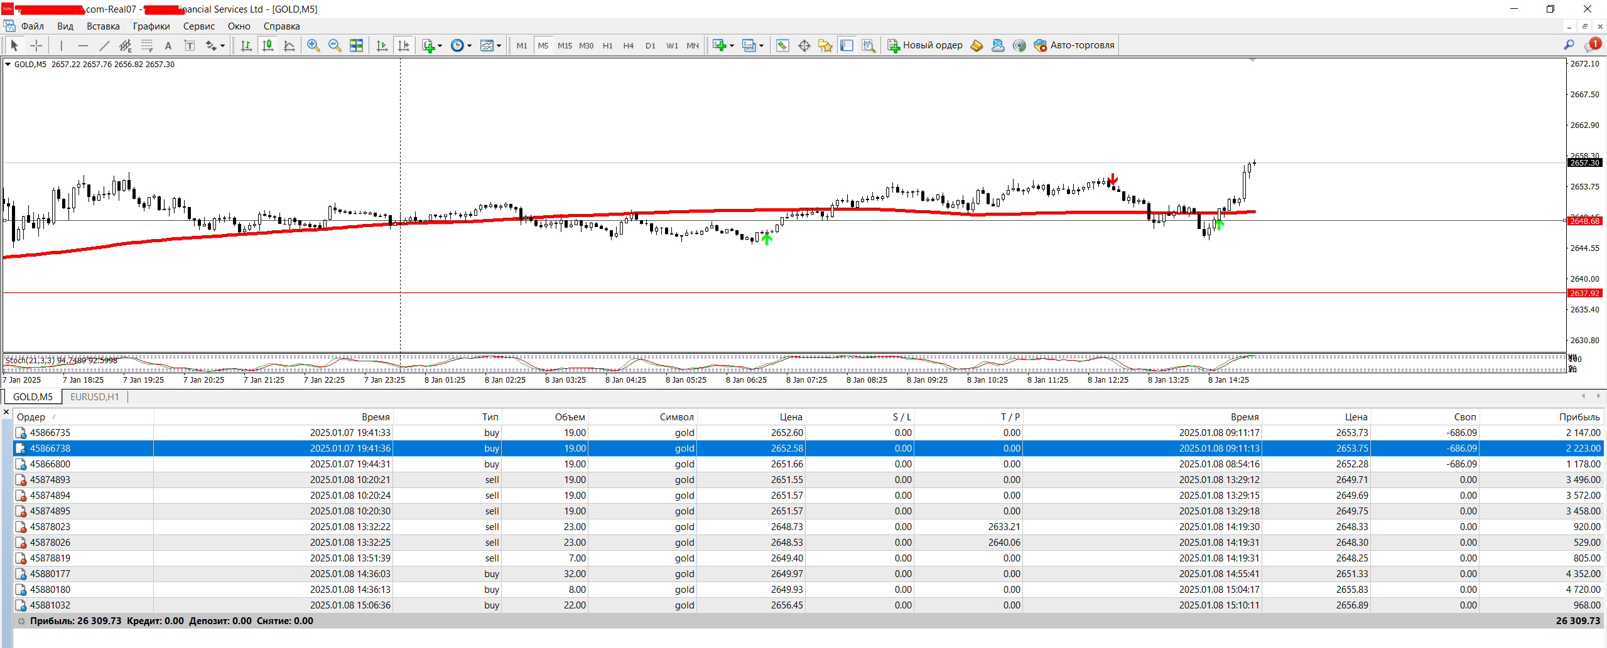Open Data Window crosshair icon
This screenshot has height=648, width=1607.
(804, 45)
